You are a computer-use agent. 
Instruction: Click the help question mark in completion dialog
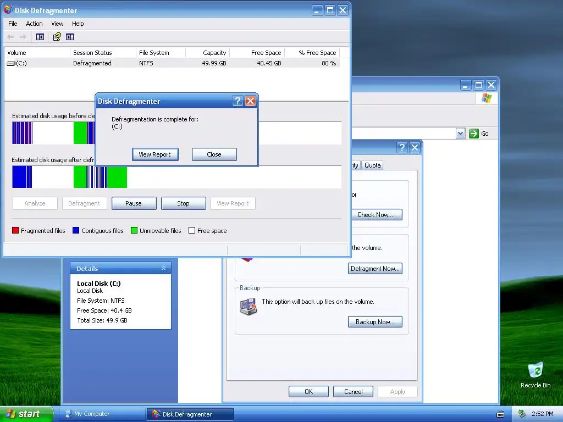pos(238,101)
